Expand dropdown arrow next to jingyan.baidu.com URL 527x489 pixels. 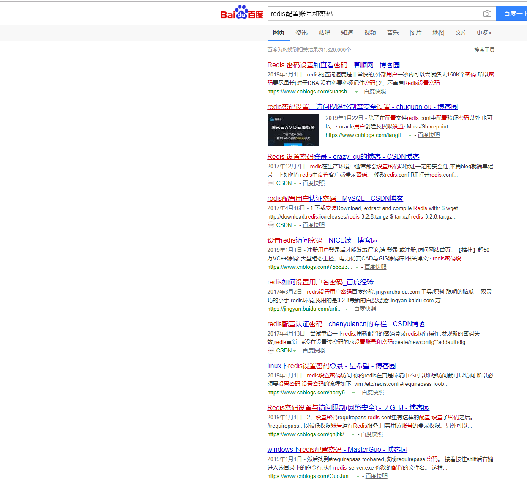pyautogui.click(x=347, y=309)
